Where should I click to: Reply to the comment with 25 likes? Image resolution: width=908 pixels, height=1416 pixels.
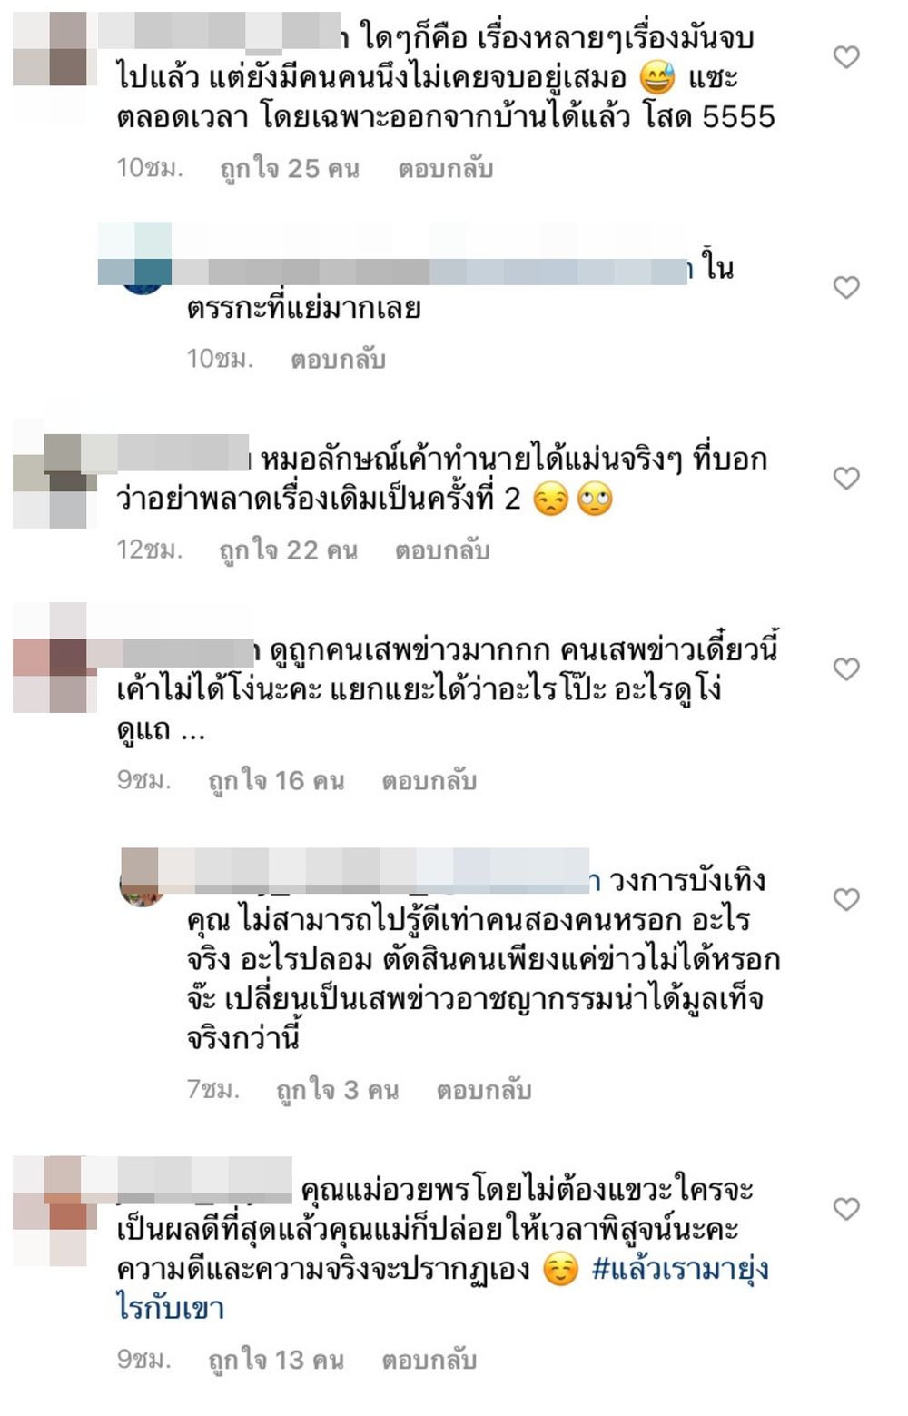click(445, 169)
